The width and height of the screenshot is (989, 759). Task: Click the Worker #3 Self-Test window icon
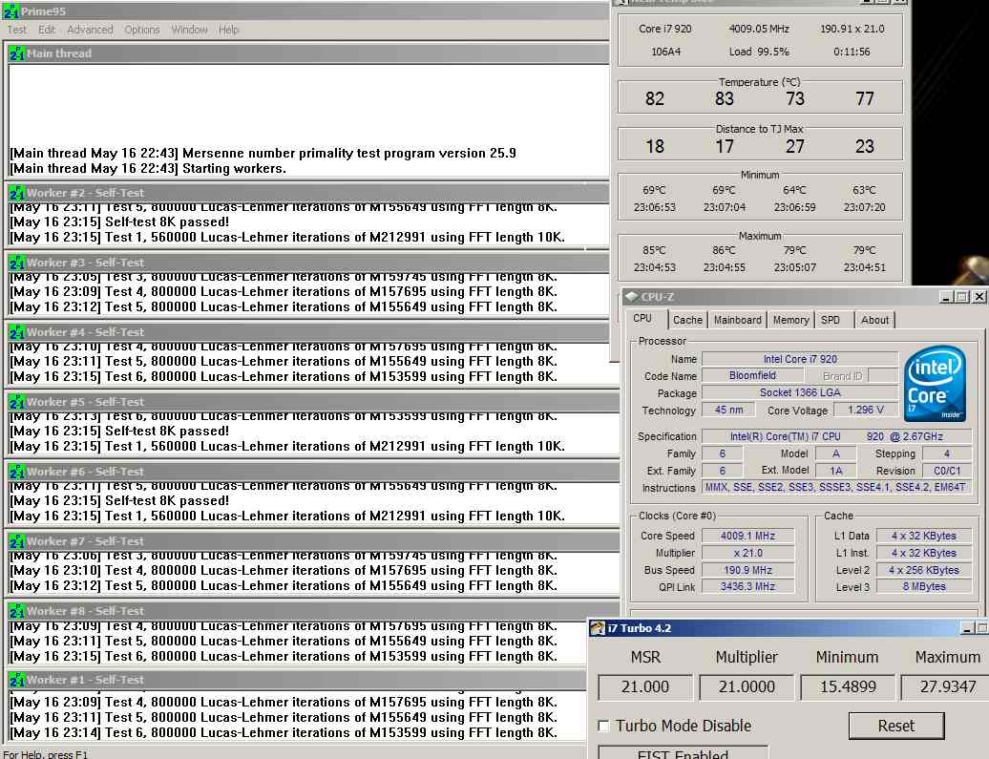point(17,263)
